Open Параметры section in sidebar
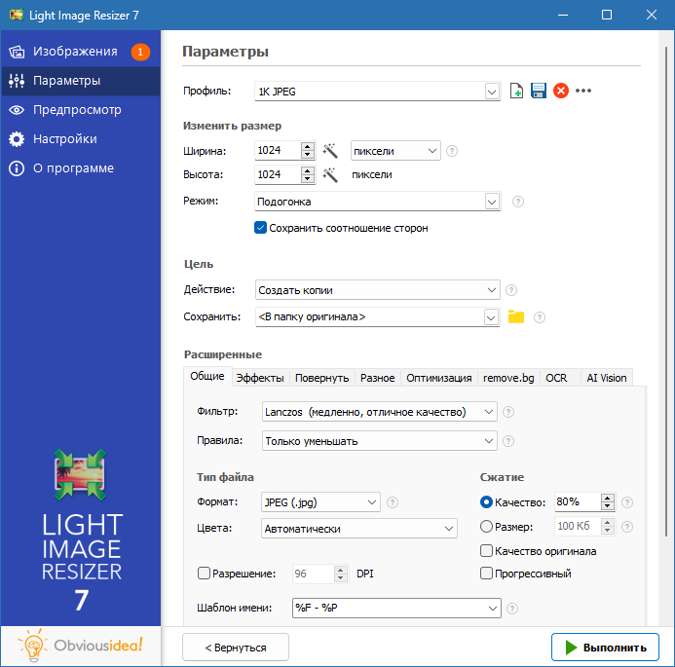 (81, 81)
